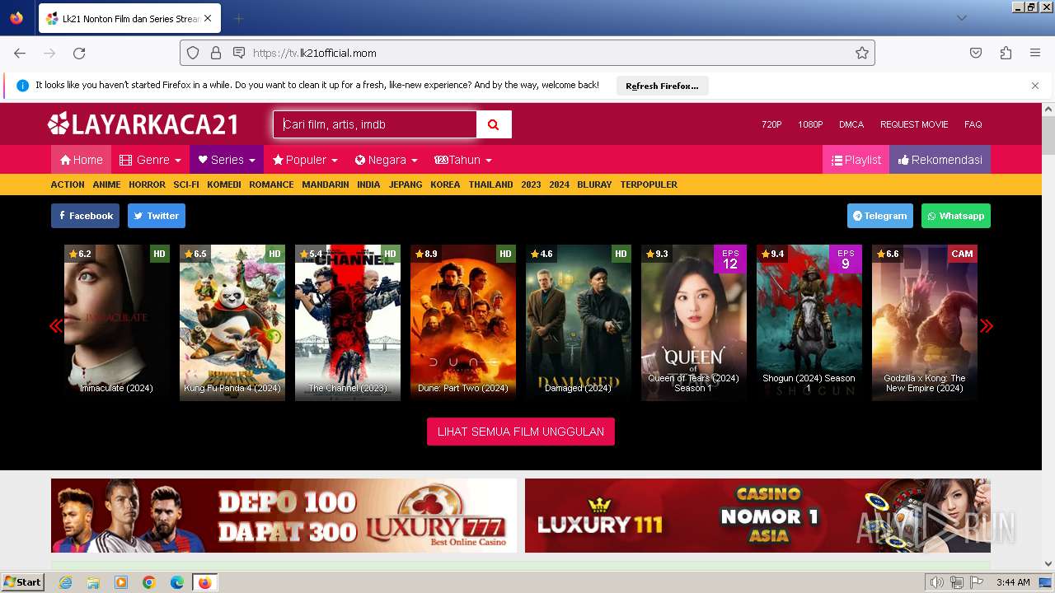
Task: Open the Immaculate (2024) poster
Action: click(x=117, y=323)
